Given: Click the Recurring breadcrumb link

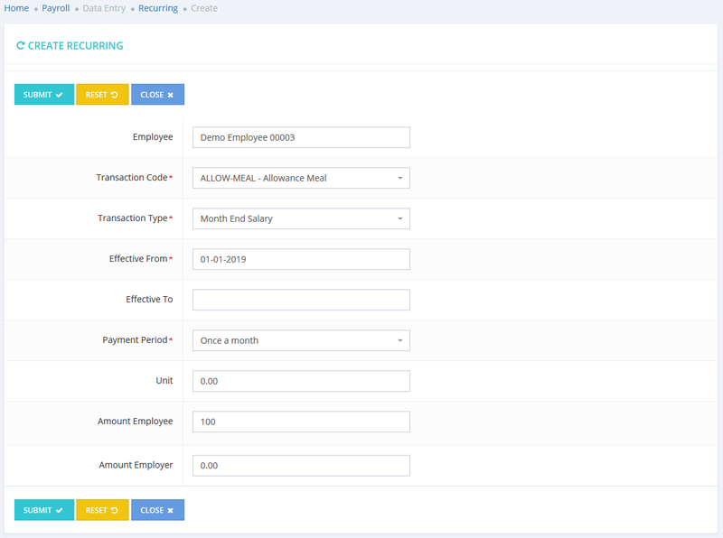Looking at the screenshot, I should 157,8.
